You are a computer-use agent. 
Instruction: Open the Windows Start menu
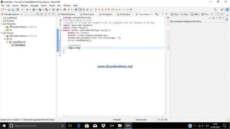4,126
